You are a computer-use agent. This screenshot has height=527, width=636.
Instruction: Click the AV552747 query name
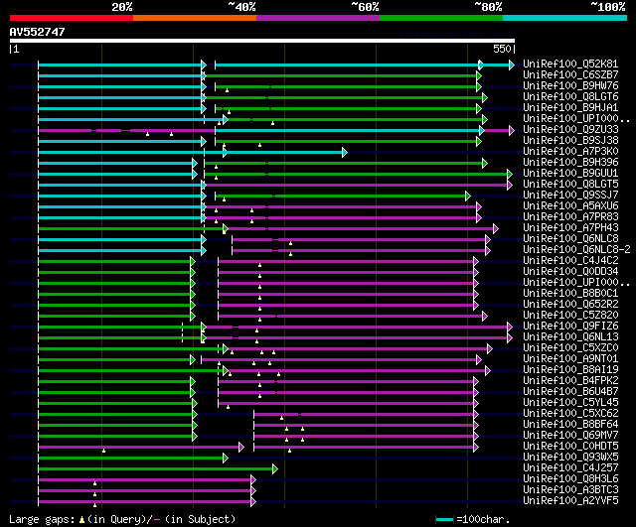coord(37,32)
